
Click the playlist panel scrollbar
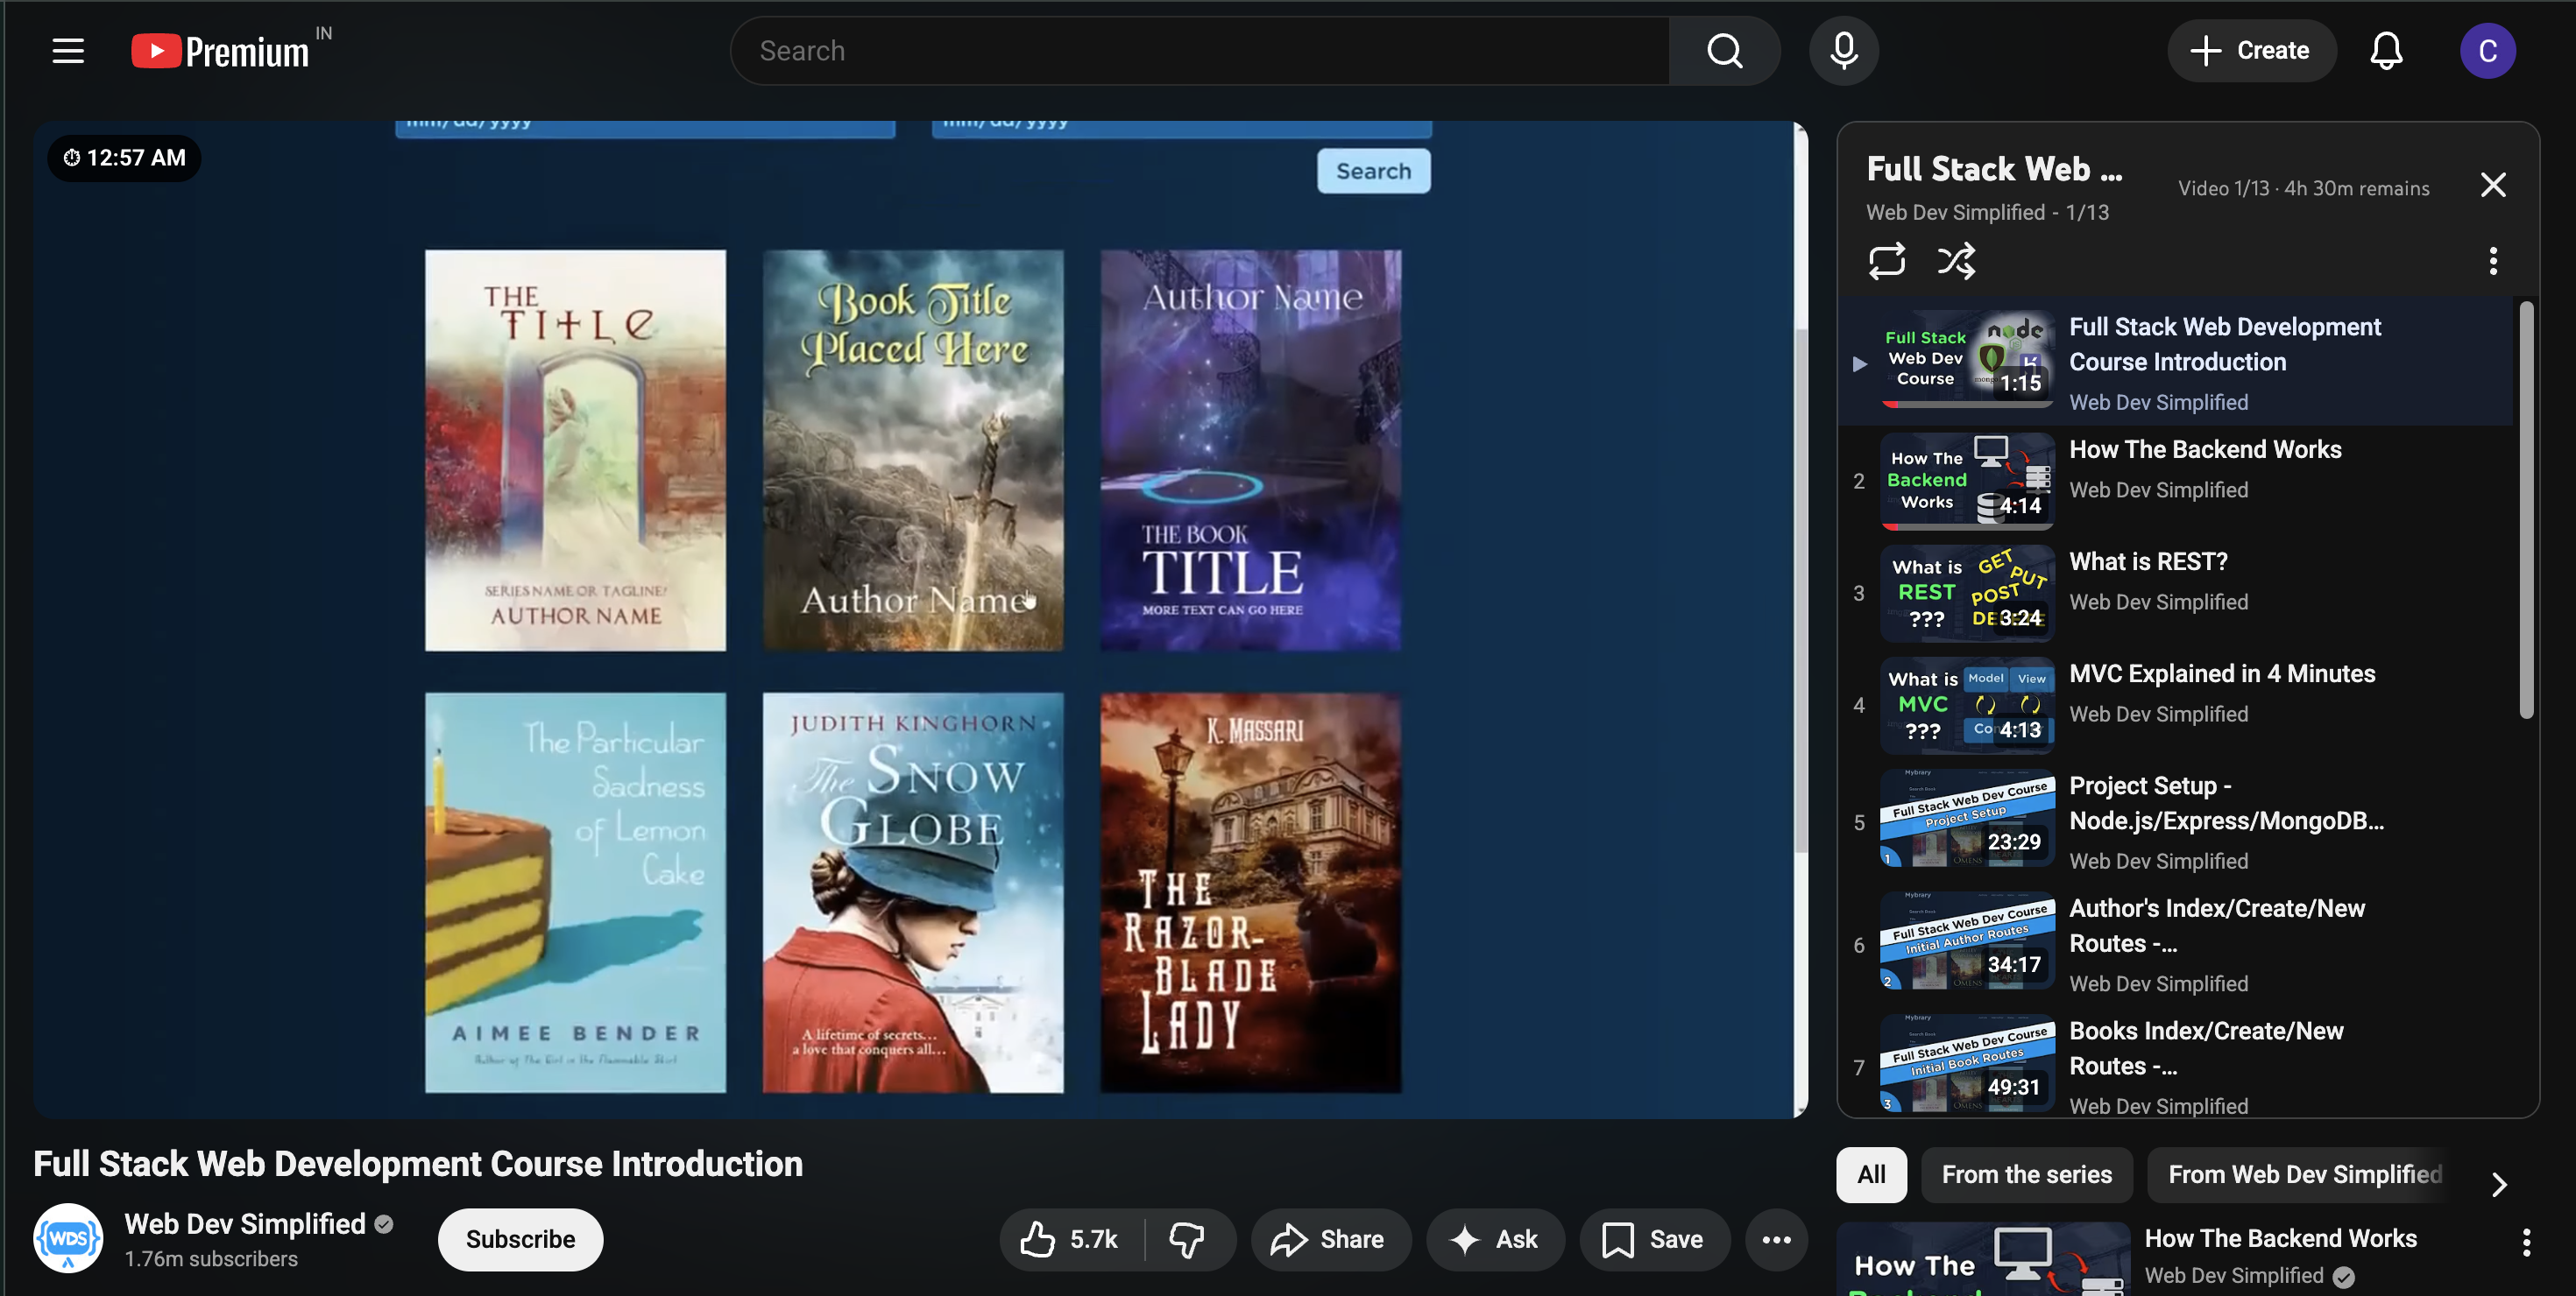pyautogui.click(x=2526, y=510)
